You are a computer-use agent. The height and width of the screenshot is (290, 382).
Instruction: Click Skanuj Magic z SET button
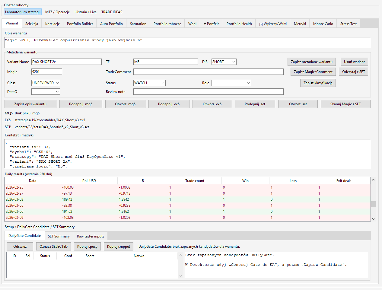click(345, 104)
